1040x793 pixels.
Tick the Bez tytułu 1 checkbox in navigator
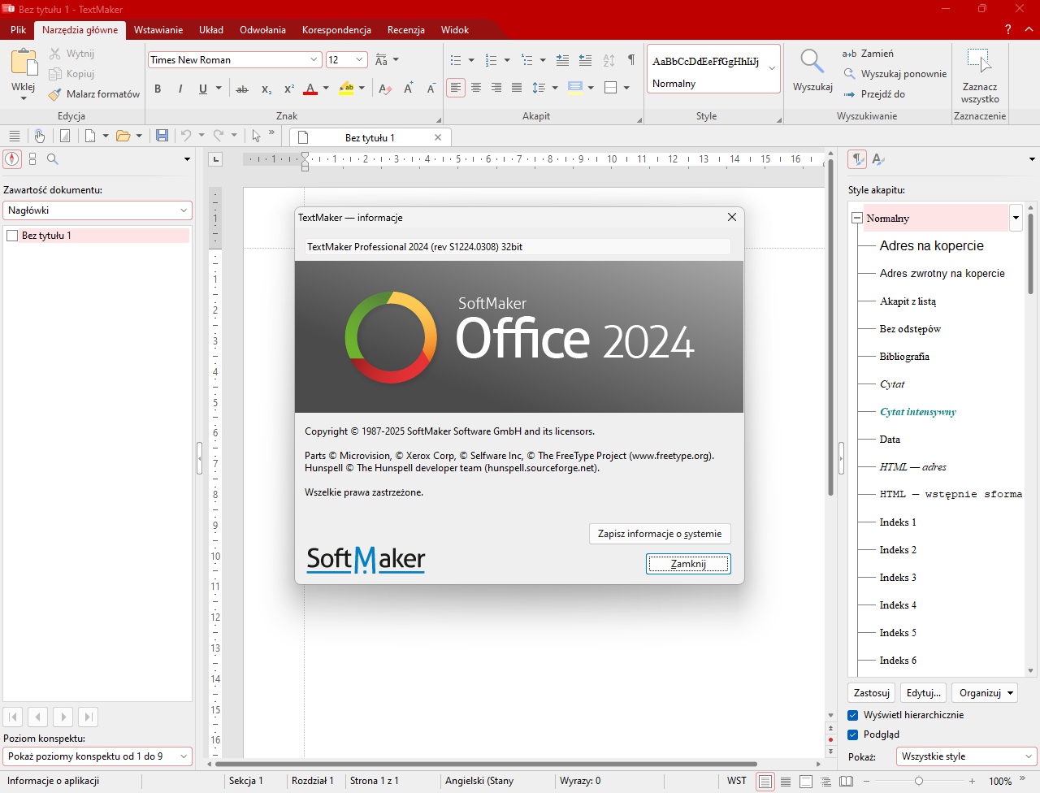coord(12,236)
